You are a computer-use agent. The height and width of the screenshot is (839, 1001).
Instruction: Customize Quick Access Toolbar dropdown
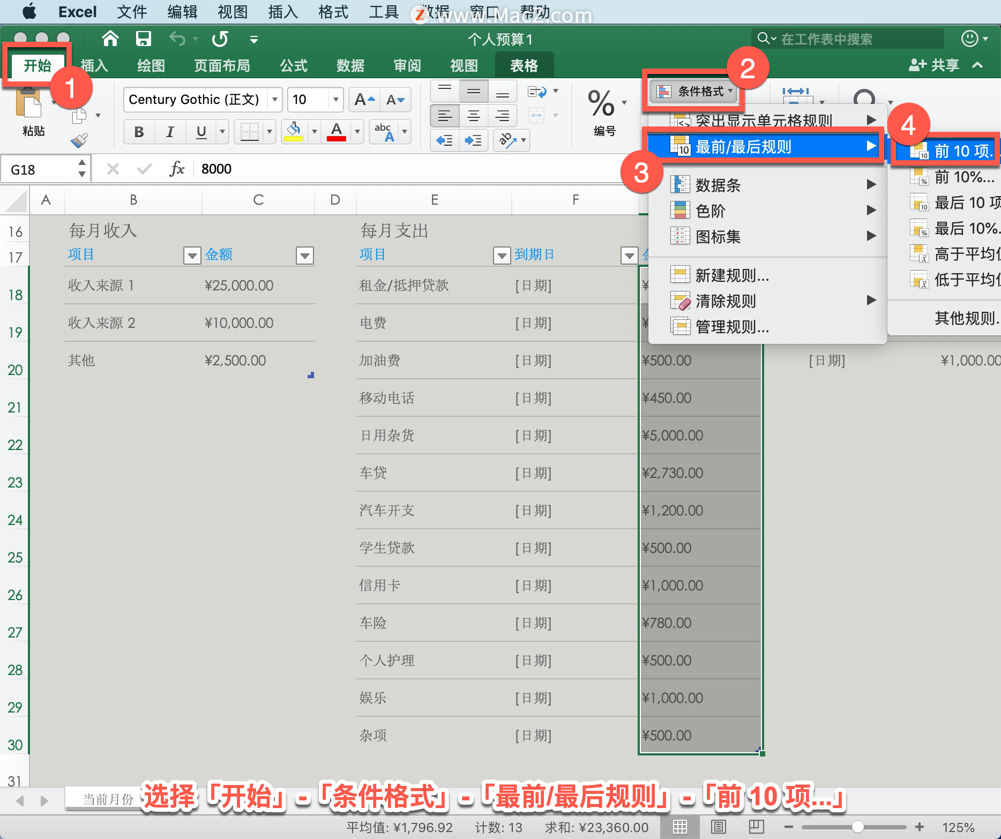pyautogui.click(x=254, y=39)
